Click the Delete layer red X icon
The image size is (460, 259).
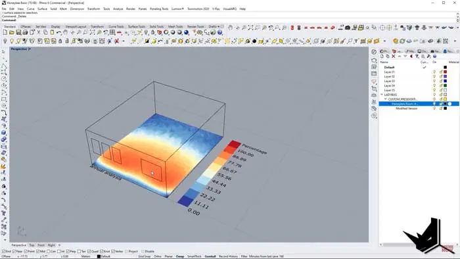394,57
